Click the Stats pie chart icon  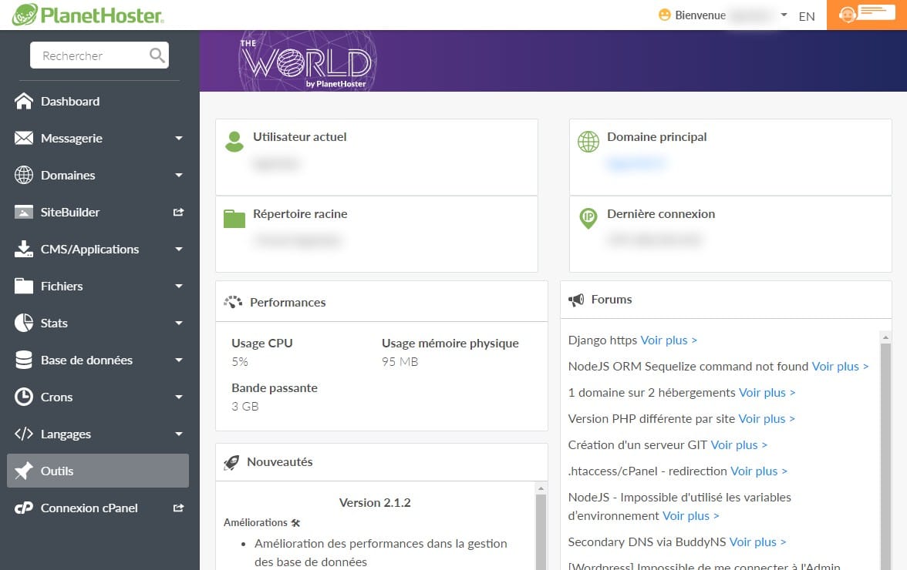24,324
